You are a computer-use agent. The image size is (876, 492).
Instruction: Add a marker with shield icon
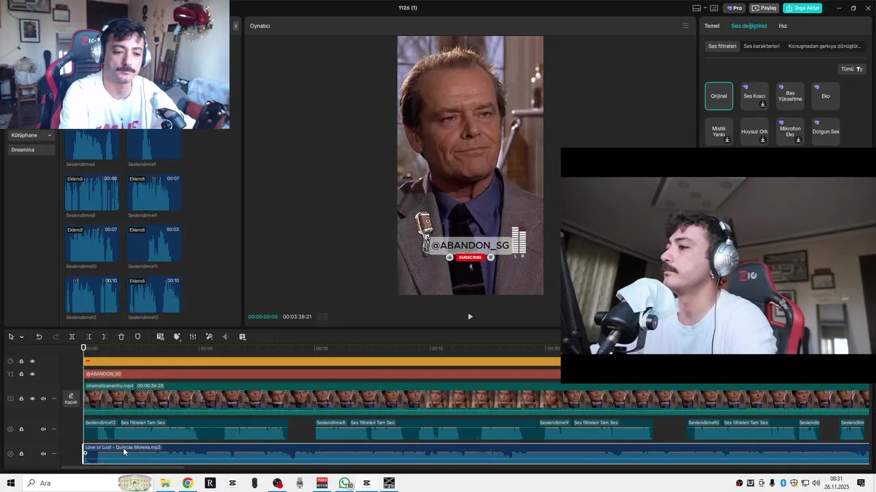coord(138,337)
